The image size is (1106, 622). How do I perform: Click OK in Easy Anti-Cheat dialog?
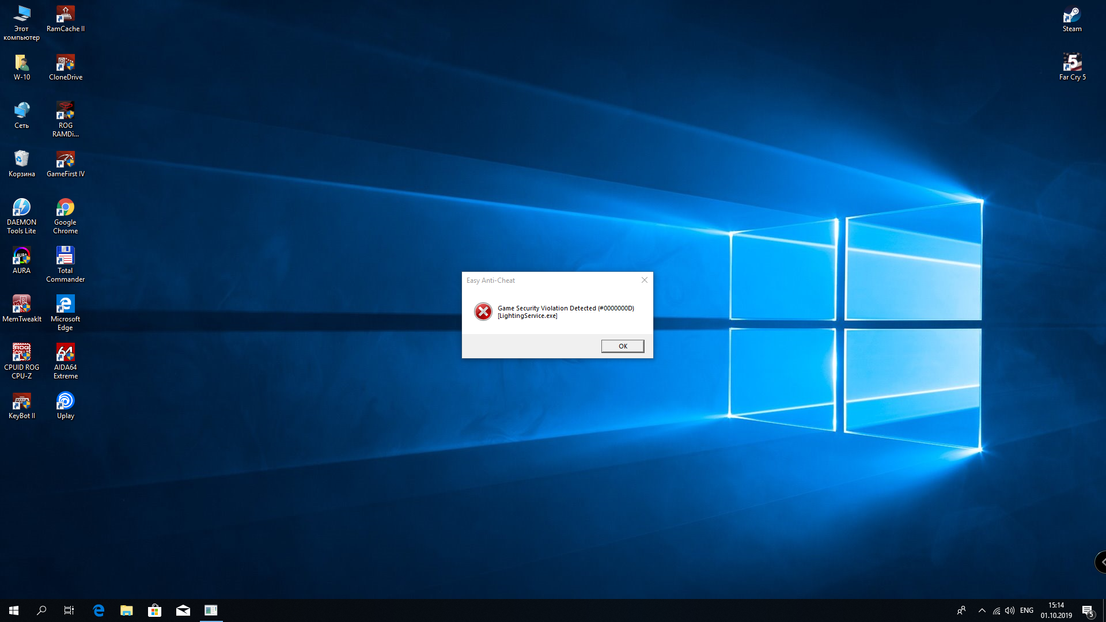pos(622,346)
